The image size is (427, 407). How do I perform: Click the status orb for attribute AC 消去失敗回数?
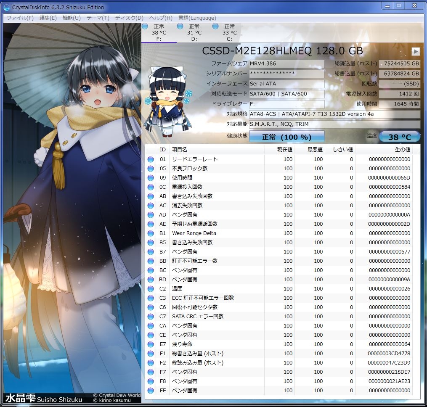pos(151,206)
